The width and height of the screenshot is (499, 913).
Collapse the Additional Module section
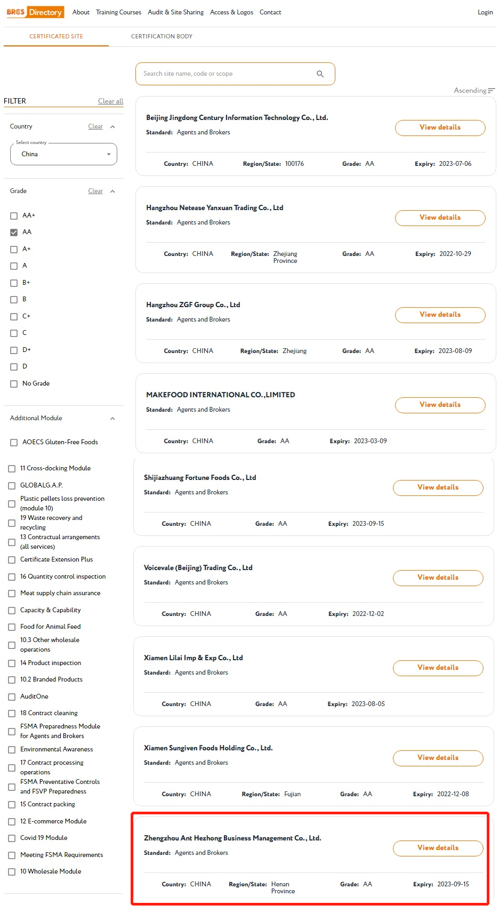tap(112, 419)
